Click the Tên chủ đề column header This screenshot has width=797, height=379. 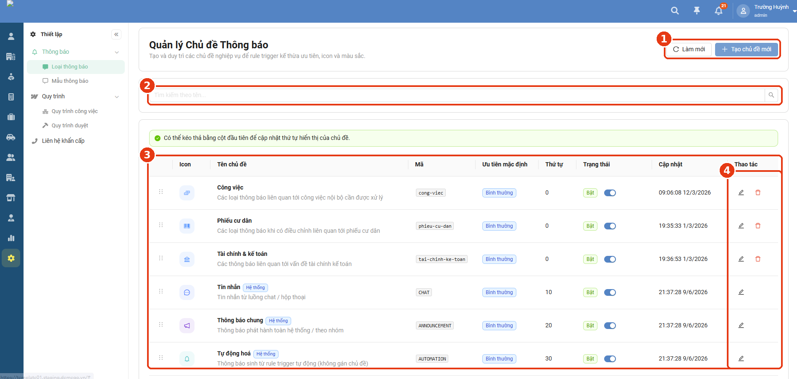(232, 164)
